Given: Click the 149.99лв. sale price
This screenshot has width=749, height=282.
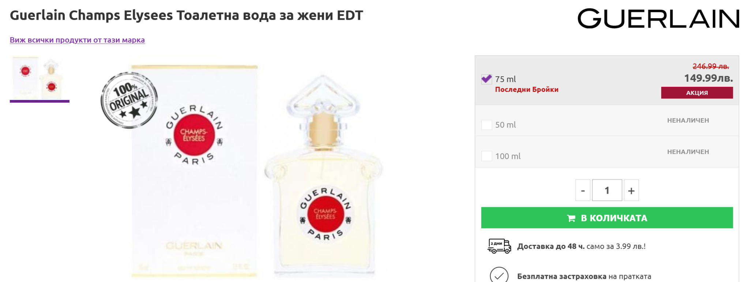Looking at the screenshot, I should [708, 78].
